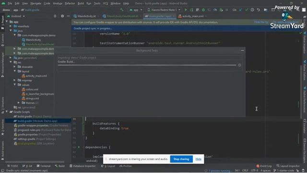Click the Git update project arrow icon
Image resolution: width=307 pixels, height=173 pixels.
pos(241,10)
